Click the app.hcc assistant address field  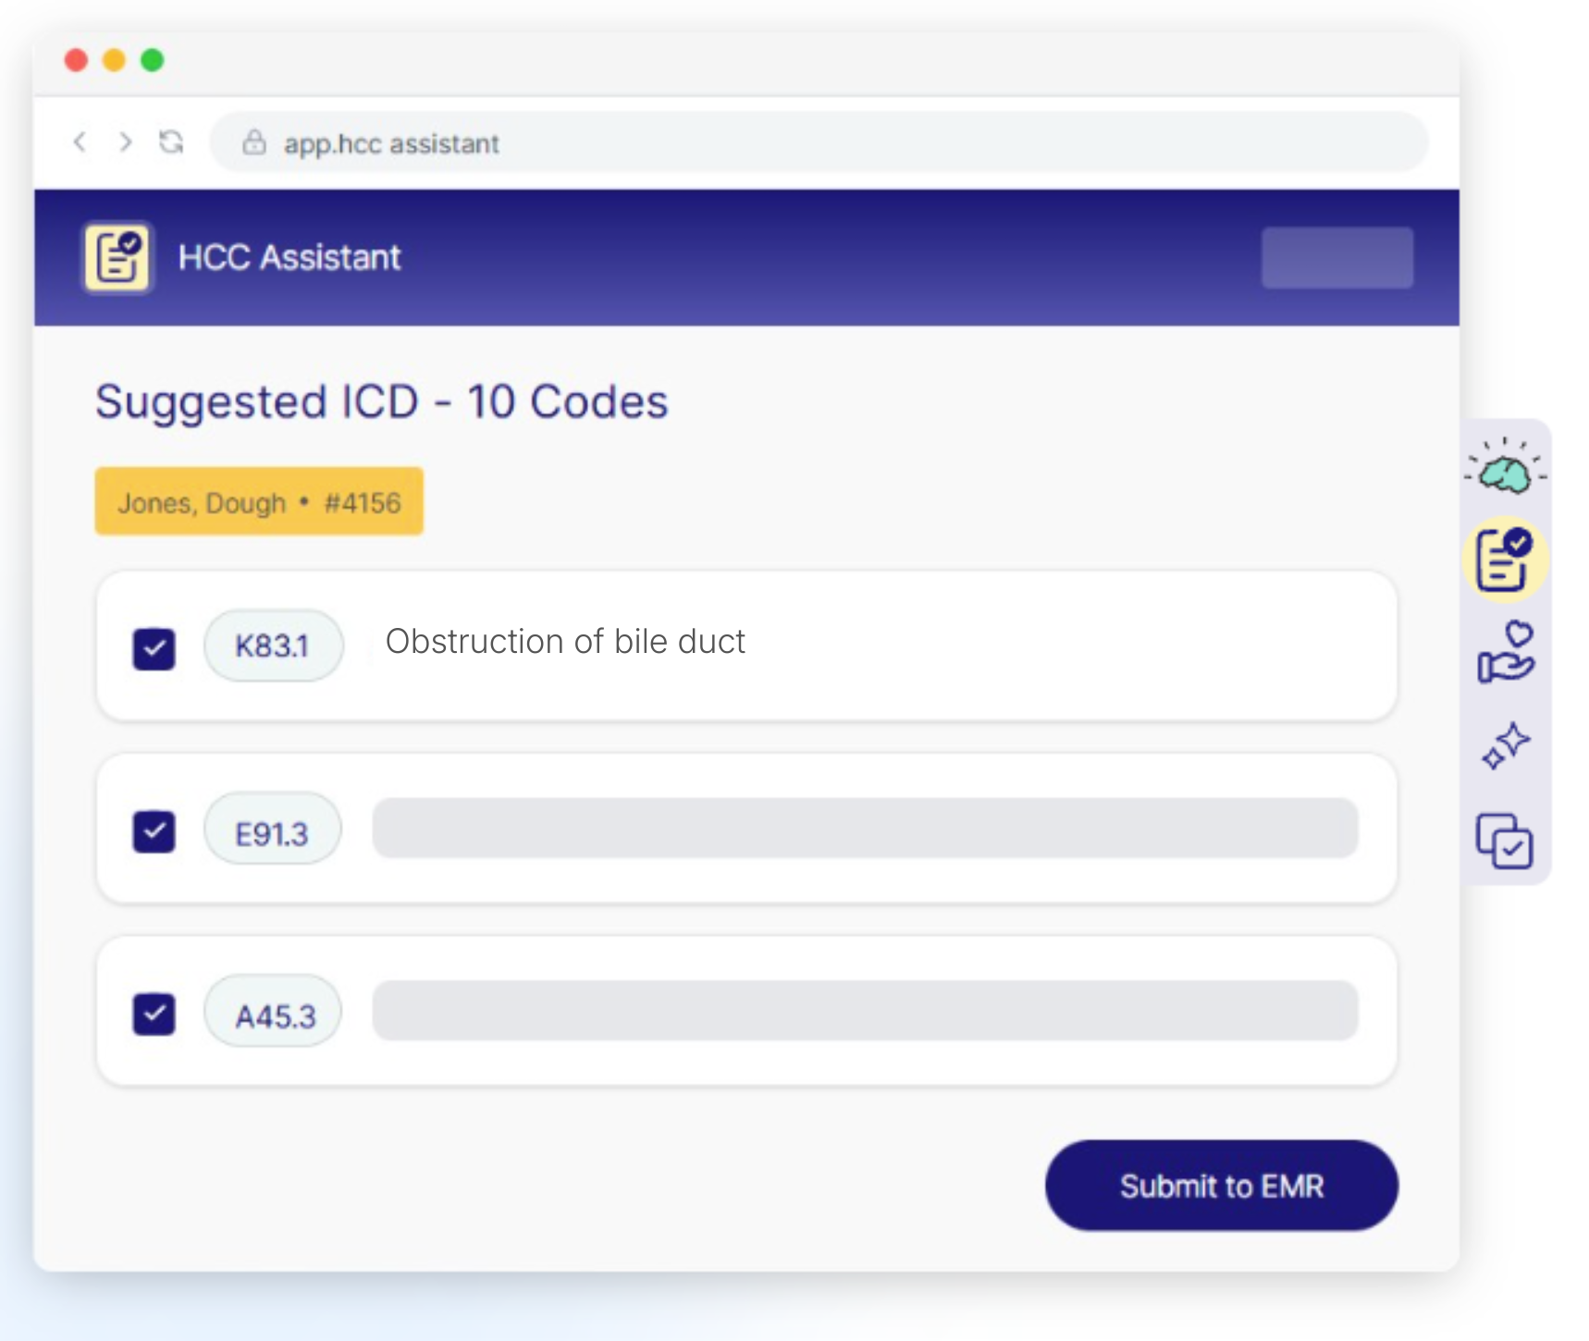coord(819,142)
